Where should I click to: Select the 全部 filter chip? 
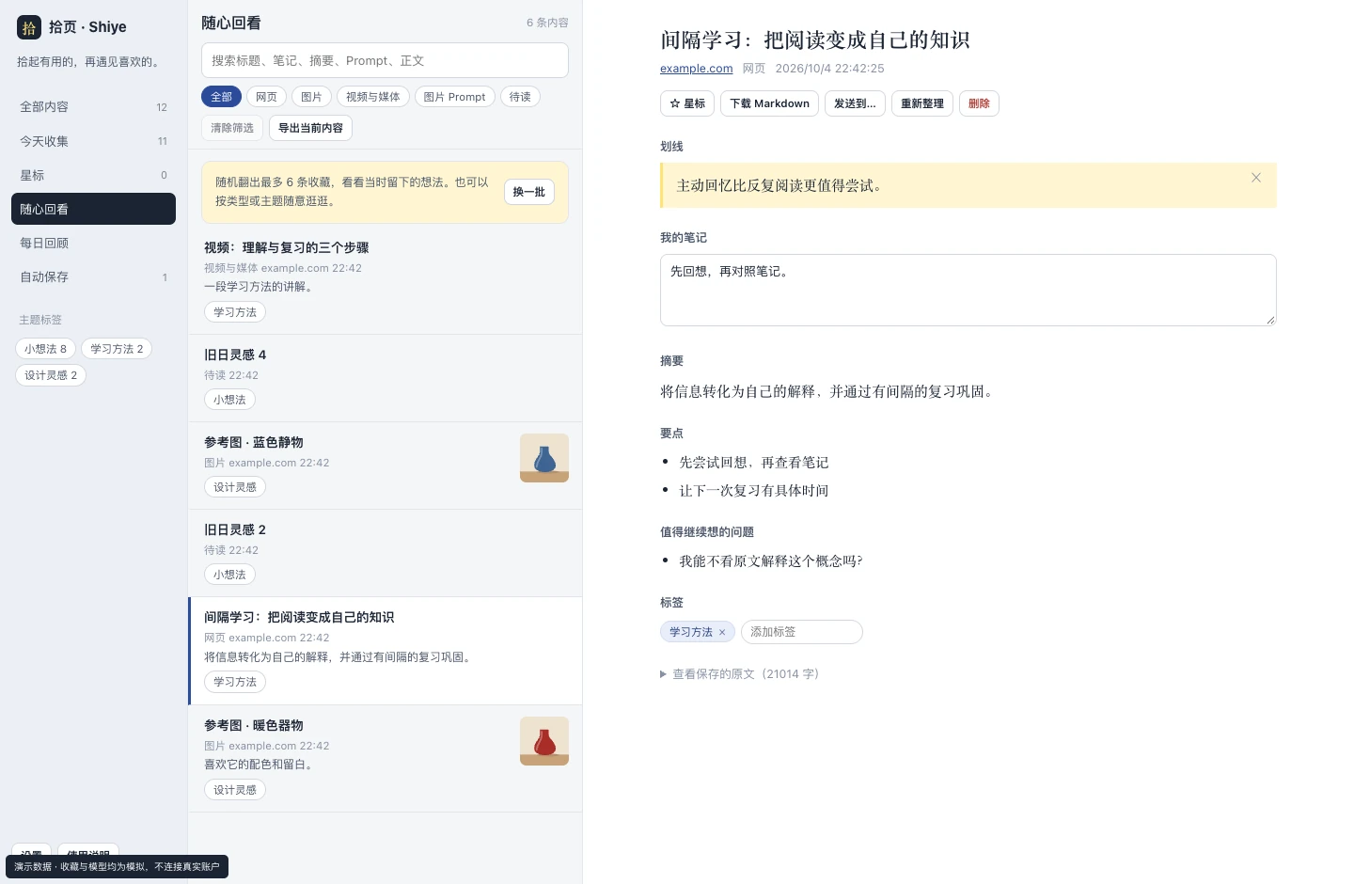(221, 97)
